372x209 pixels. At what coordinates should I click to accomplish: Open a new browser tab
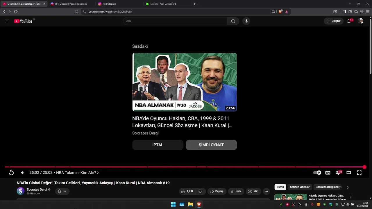click(x=194, y=4)
